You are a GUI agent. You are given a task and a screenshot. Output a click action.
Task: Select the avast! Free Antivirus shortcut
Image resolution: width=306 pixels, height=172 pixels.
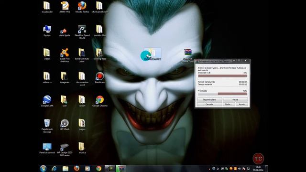pyautogui.click(x=65, y=55)
